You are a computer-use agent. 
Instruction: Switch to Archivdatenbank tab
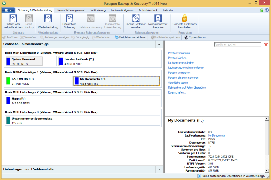[x=148, y=10]
